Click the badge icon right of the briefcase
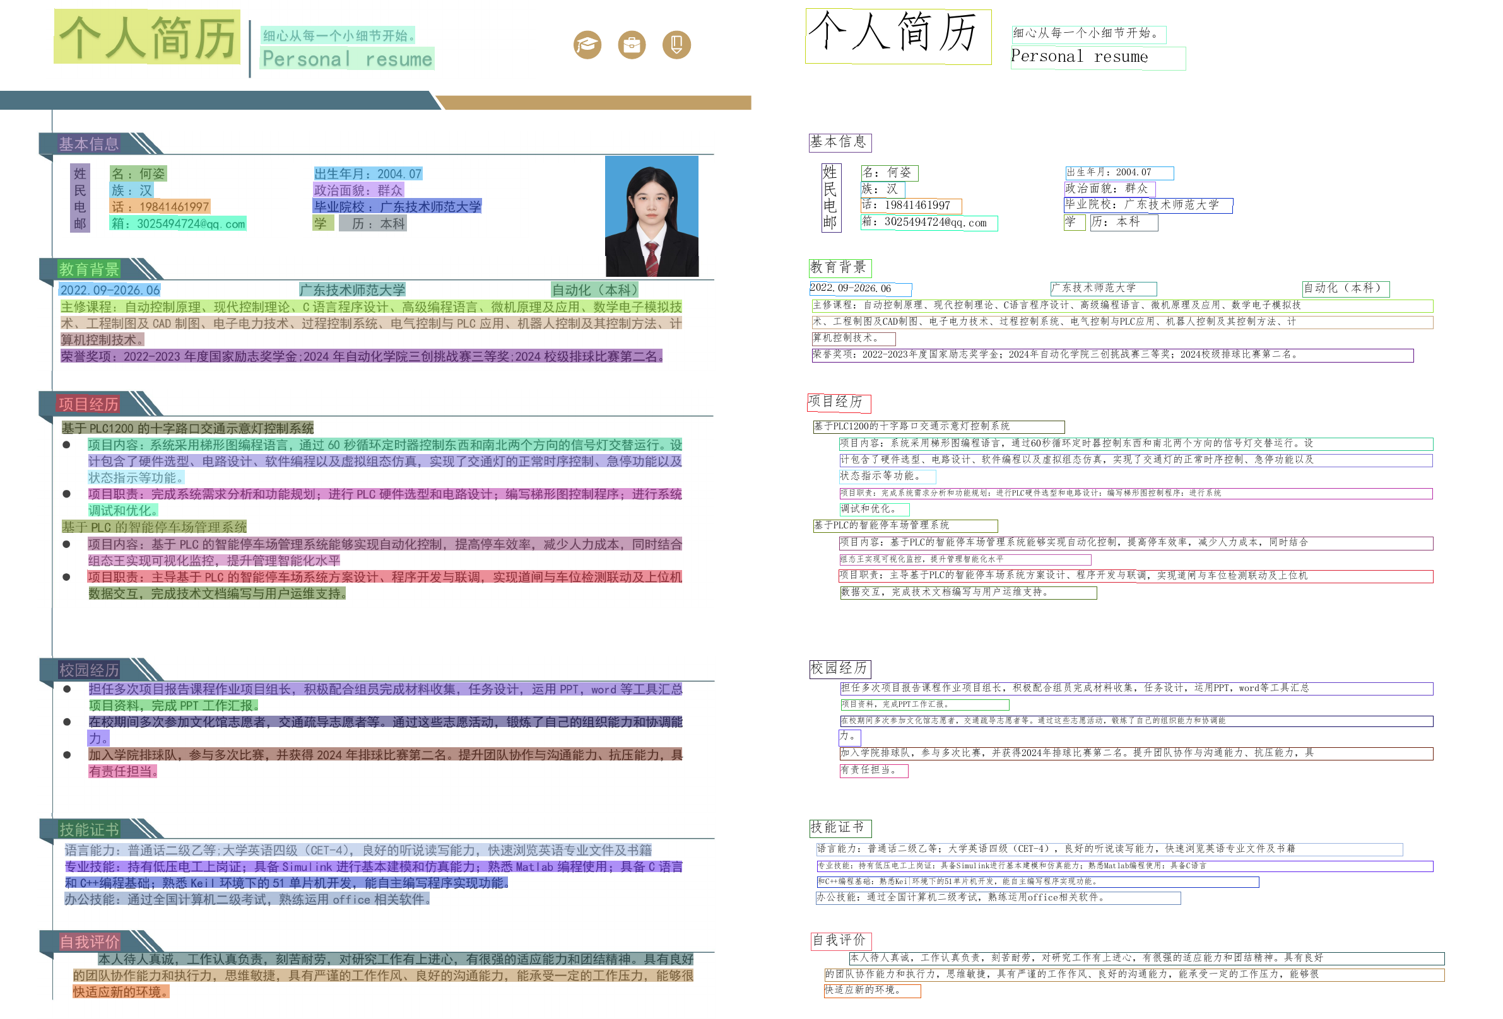The image size is (1503, 1019). point(676,45)
